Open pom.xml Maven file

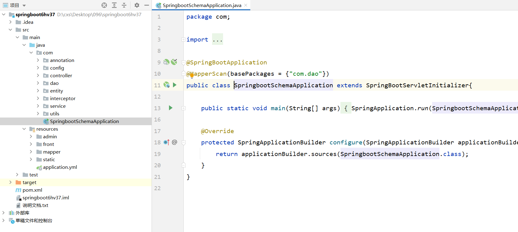click(32, 190)
